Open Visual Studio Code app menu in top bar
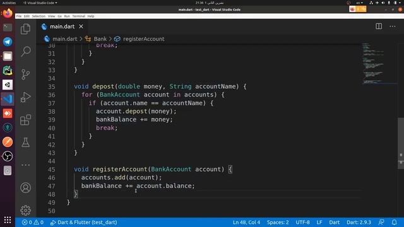This screenshot has width=404, height=227. click(x=40, y=3)
